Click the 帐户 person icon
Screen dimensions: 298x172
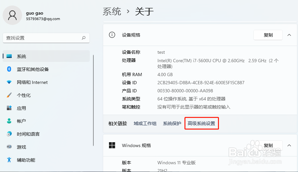[x=9, y=121]
